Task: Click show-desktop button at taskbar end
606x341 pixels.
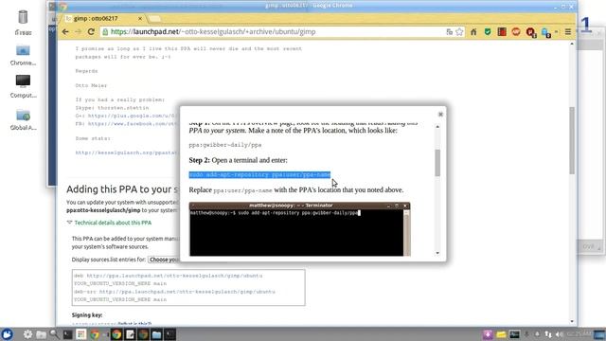Action: [599, 334]
